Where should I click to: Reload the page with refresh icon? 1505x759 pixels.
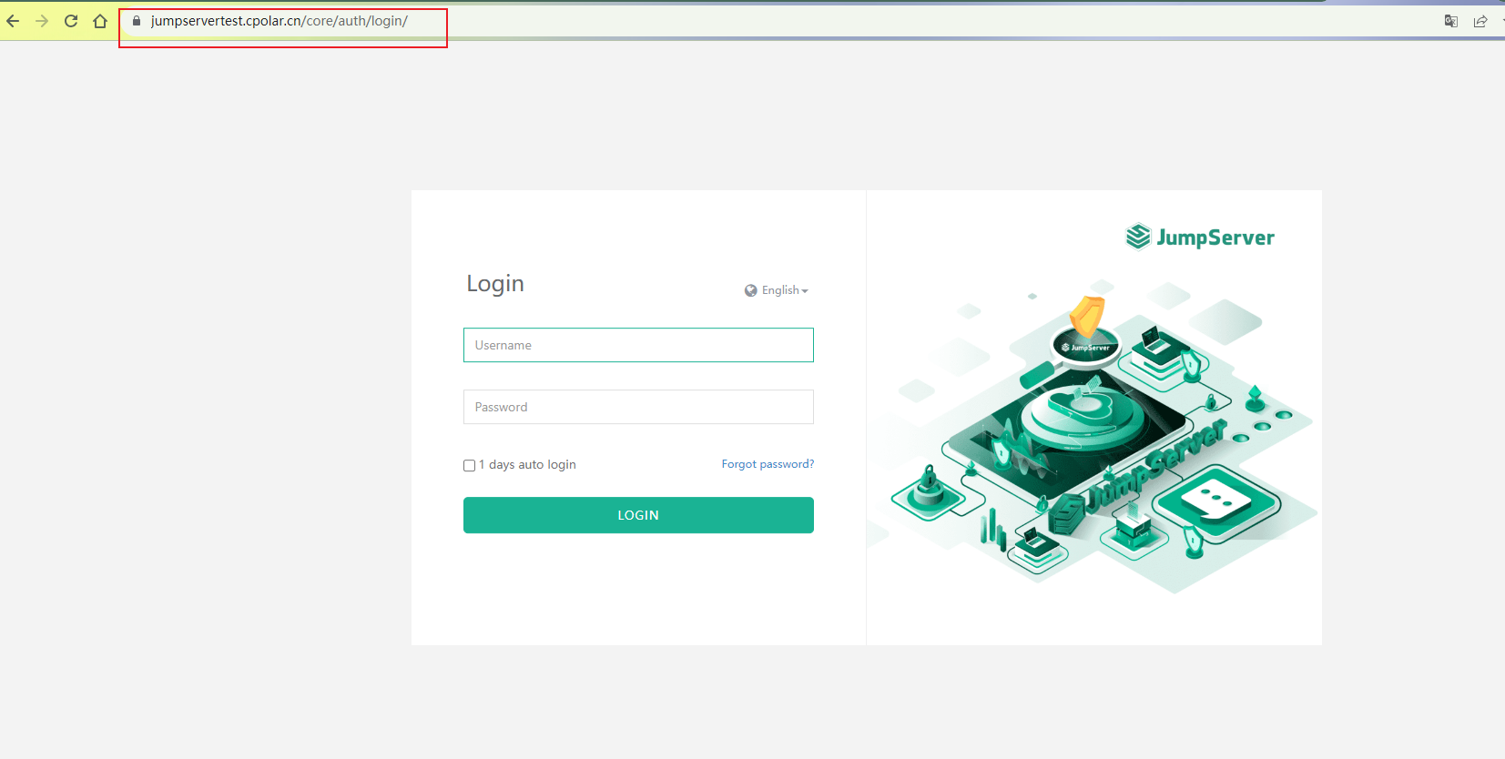click(71, 21)
